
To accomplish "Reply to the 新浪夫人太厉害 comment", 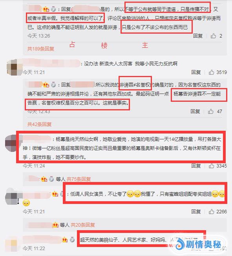I will 196,72.
